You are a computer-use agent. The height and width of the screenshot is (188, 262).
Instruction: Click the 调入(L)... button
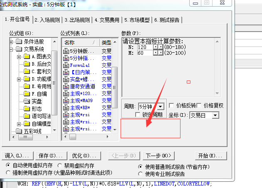click(18, 156)
